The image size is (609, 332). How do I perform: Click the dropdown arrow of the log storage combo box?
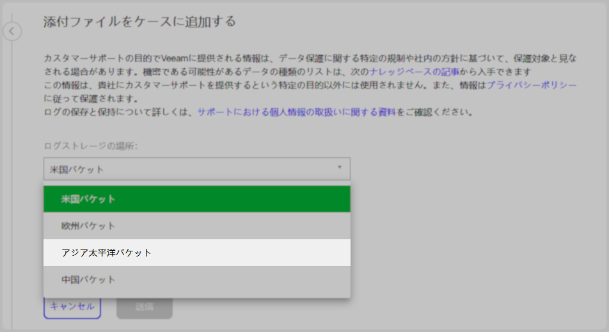click(x=339, y=168)
